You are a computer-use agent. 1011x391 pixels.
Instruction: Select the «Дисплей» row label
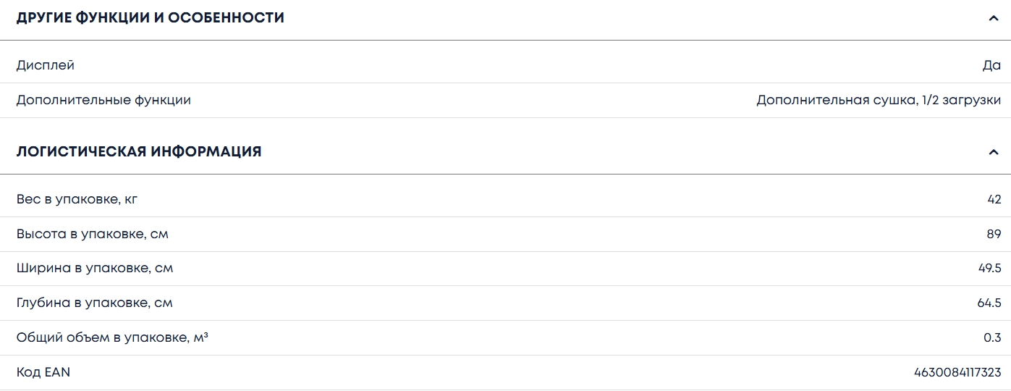[46, 65]
